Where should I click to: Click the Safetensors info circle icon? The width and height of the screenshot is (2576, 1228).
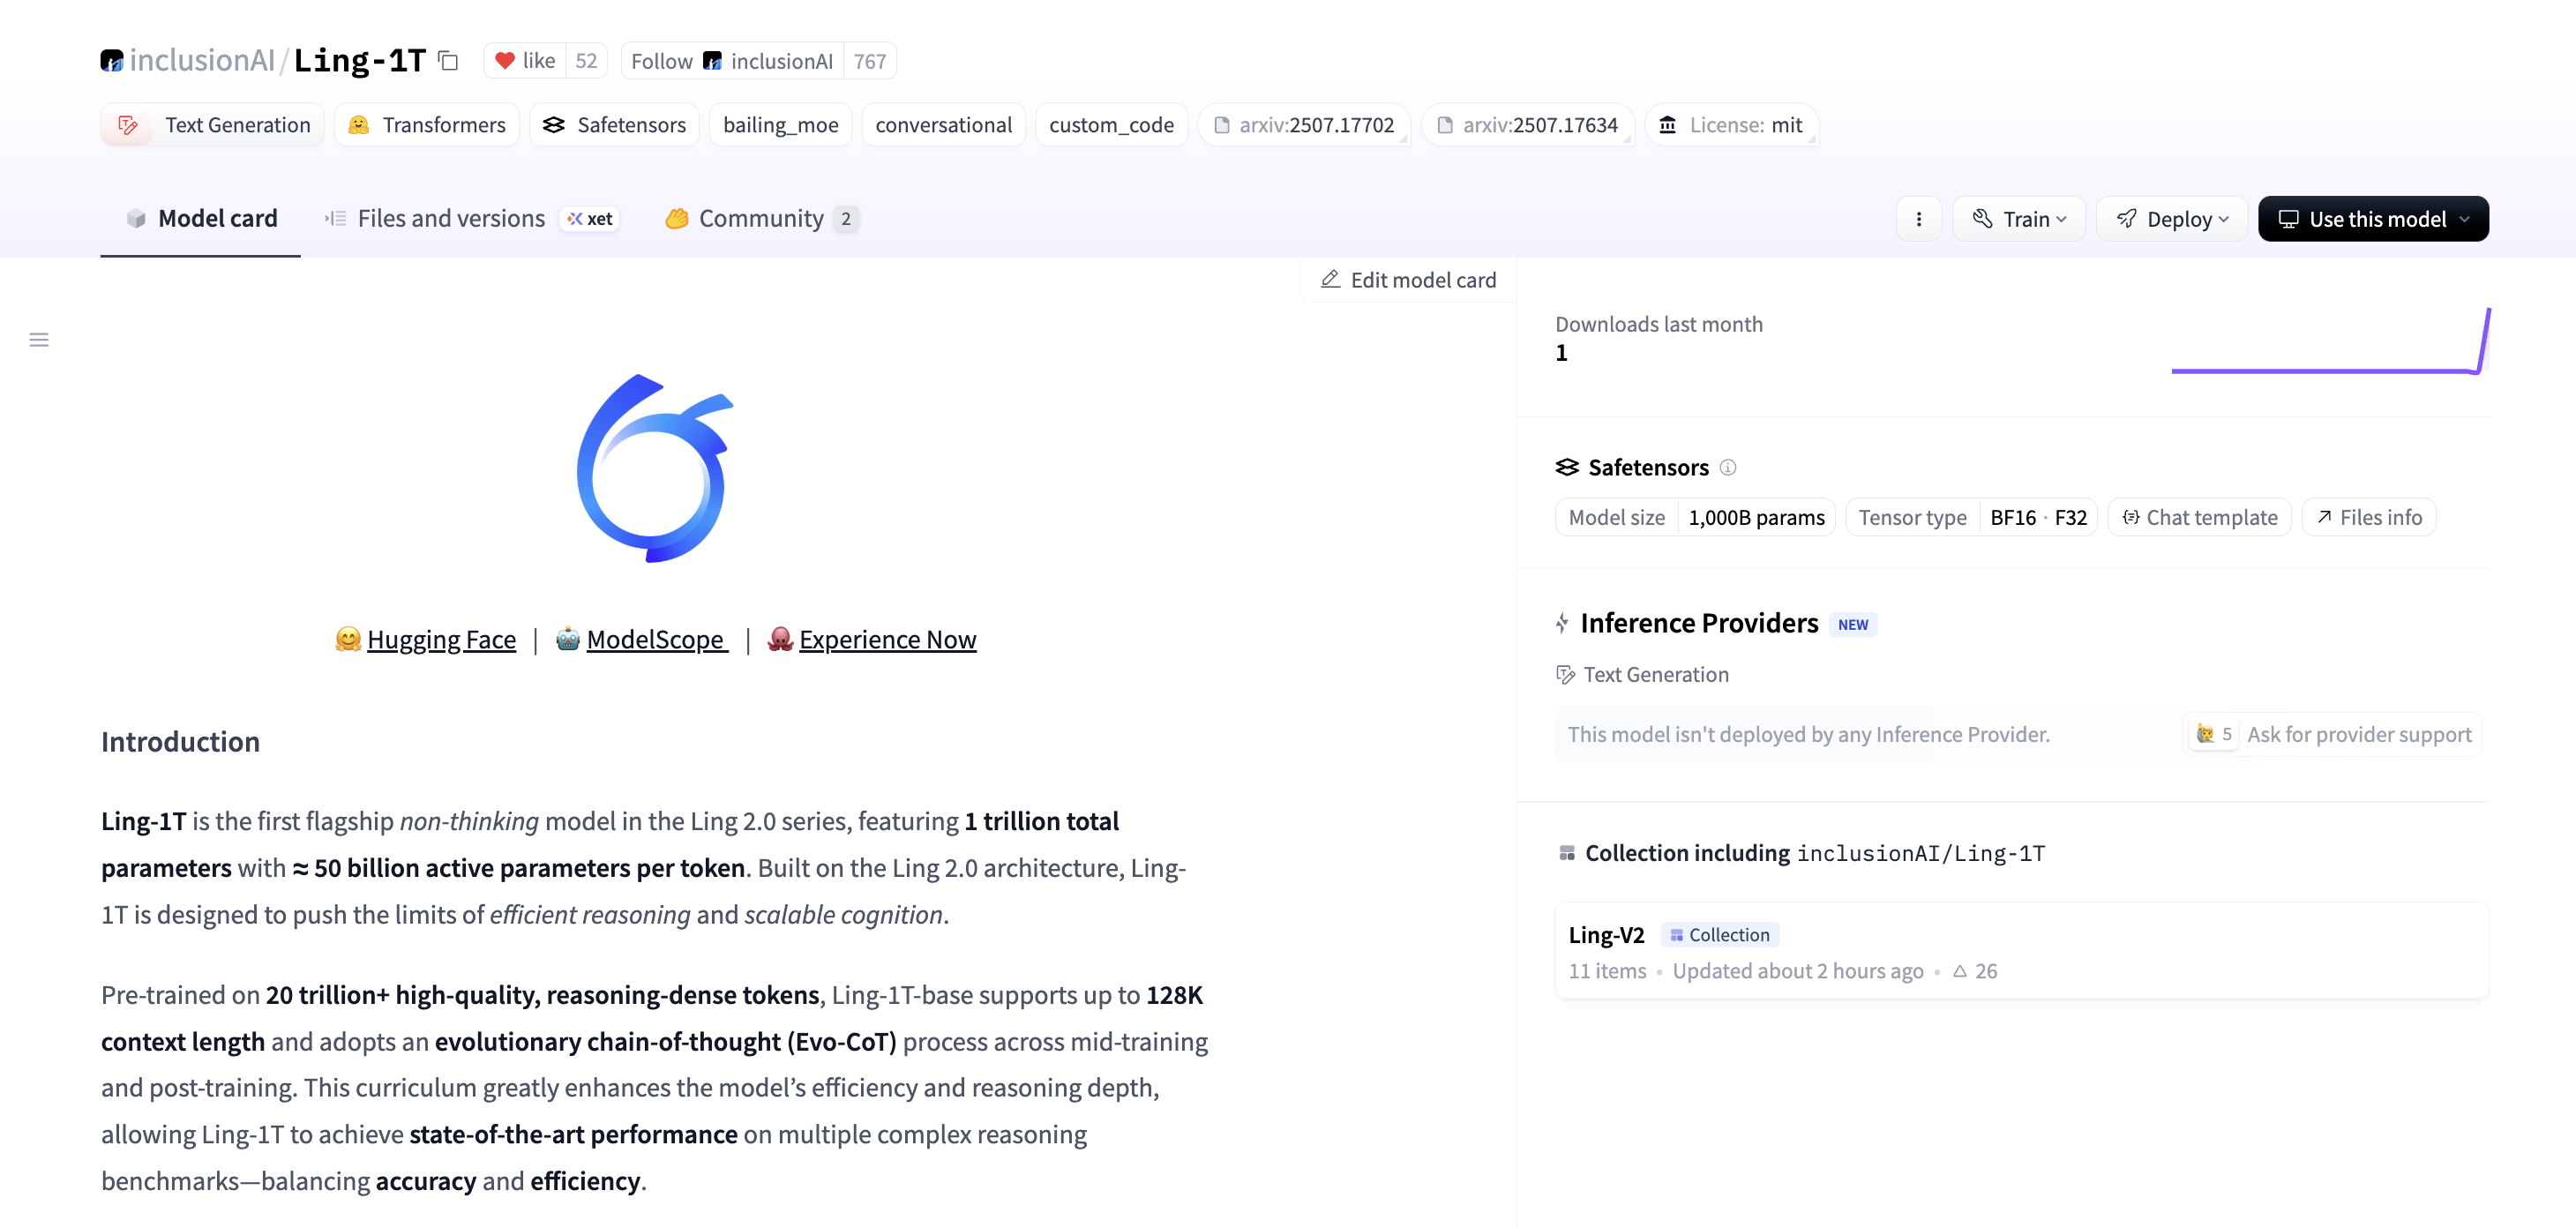(1728, 467)
